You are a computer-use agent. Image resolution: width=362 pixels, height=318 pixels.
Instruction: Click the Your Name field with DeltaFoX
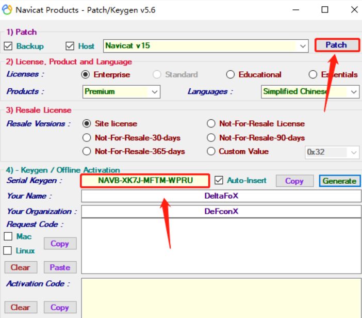coord(221,196)
